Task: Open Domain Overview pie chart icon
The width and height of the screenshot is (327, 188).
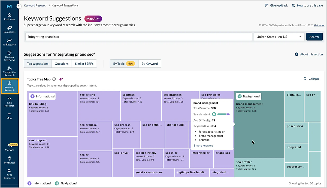Action: (x=9, y=53)
